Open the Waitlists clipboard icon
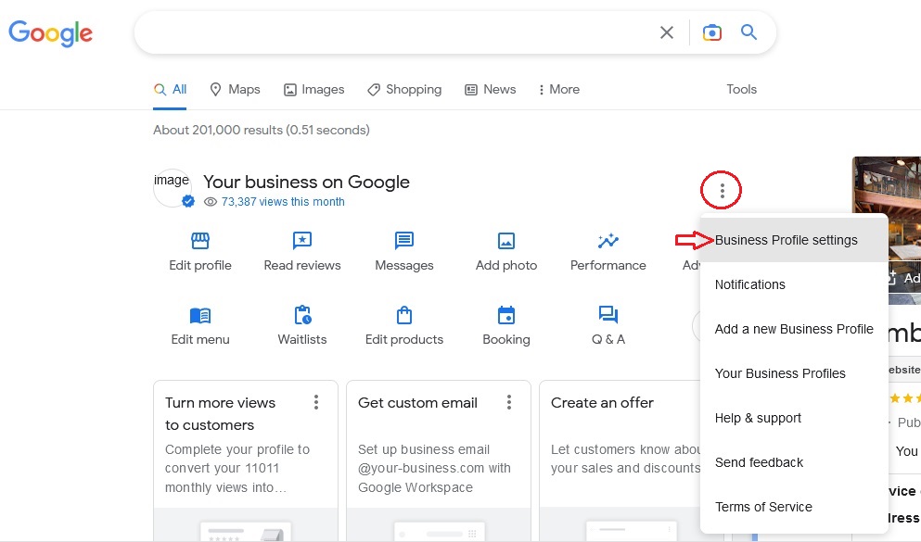The height and width of the screenshot is (542, 921). 302,315
